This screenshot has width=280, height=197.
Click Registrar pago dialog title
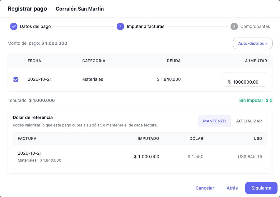tap(27, 9)
